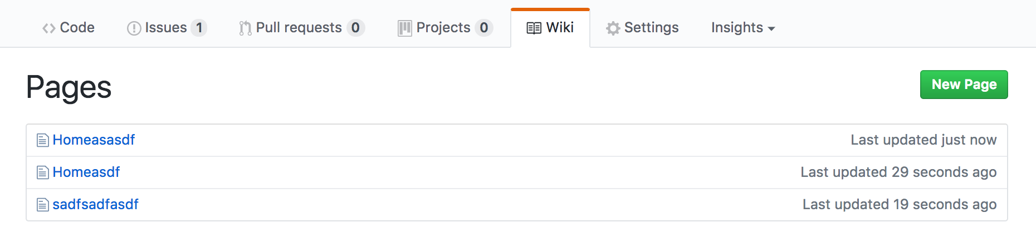
Task: Open the Insights menu
Action: [743, 28]
